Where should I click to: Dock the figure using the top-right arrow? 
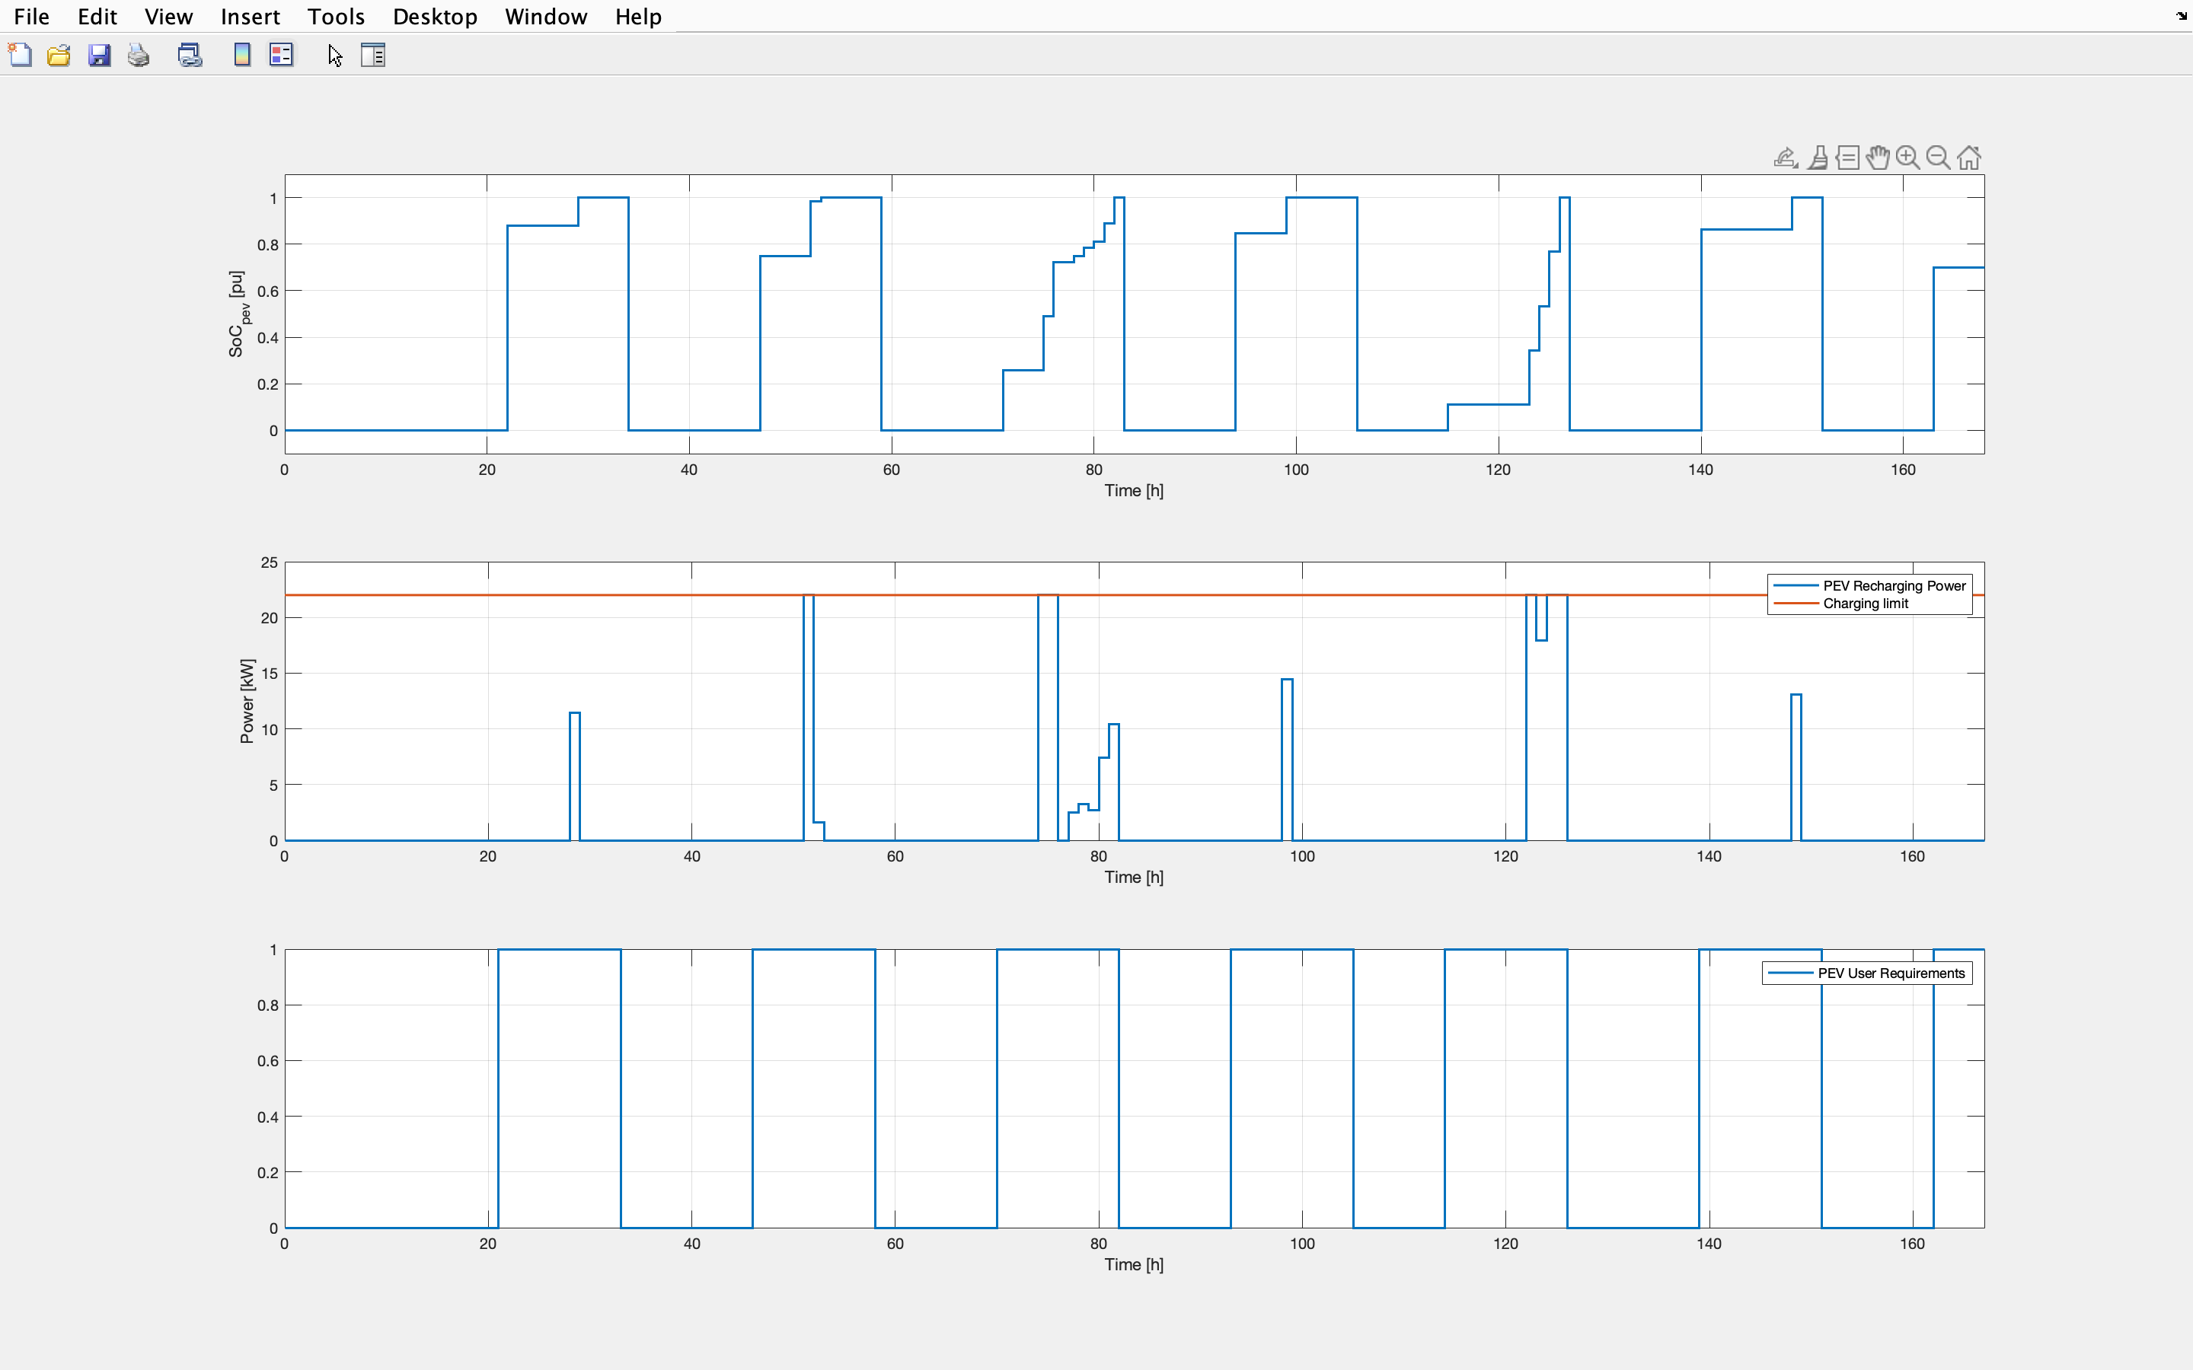(2182, 15)
